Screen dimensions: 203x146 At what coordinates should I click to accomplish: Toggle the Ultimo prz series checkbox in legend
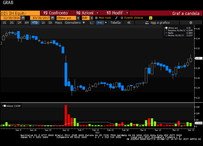[166, 28]
